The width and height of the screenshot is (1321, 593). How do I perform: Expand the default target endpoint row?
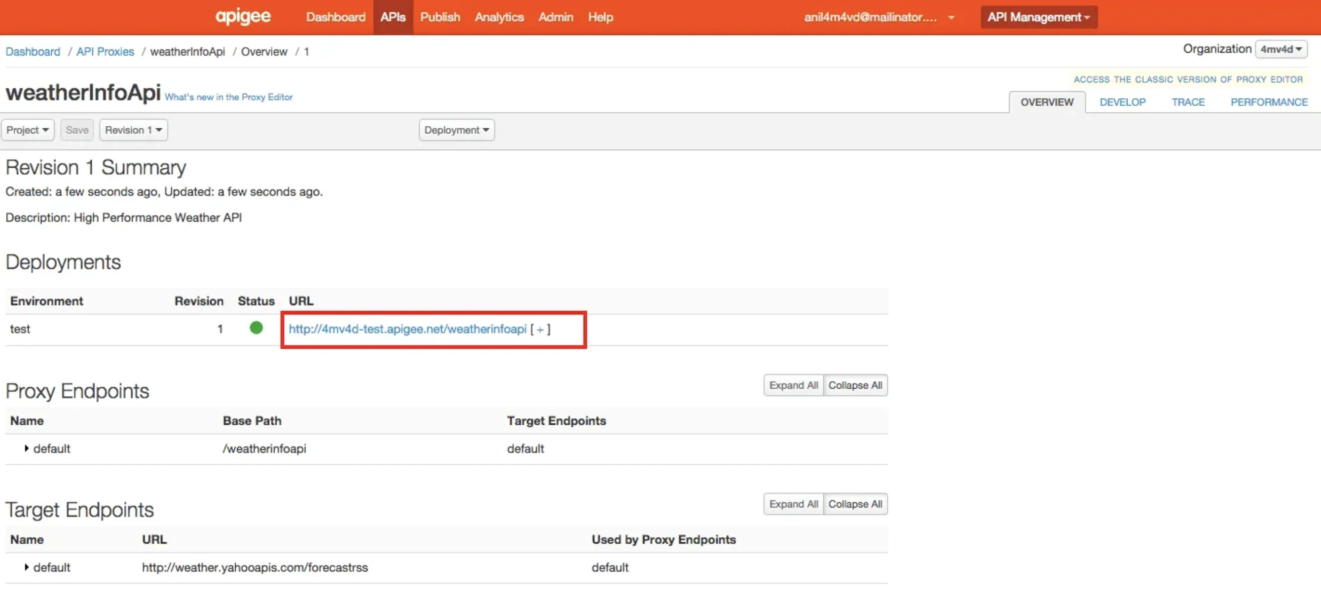pyautogui.click(x=27, y=567)
